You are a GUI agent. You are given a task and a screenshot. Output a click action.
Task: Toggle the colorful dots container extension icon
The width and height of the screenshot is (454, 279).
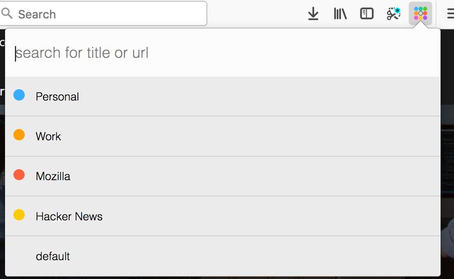[420, 14]
